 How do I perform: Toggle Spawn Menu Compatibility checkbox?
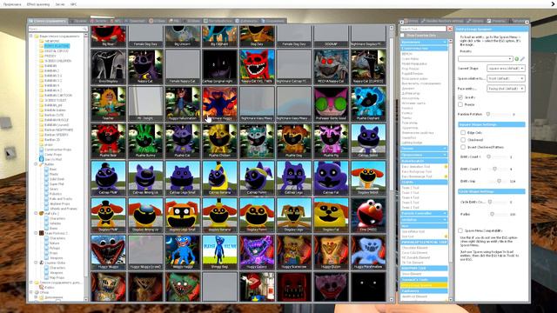click(x=460, y=230)
